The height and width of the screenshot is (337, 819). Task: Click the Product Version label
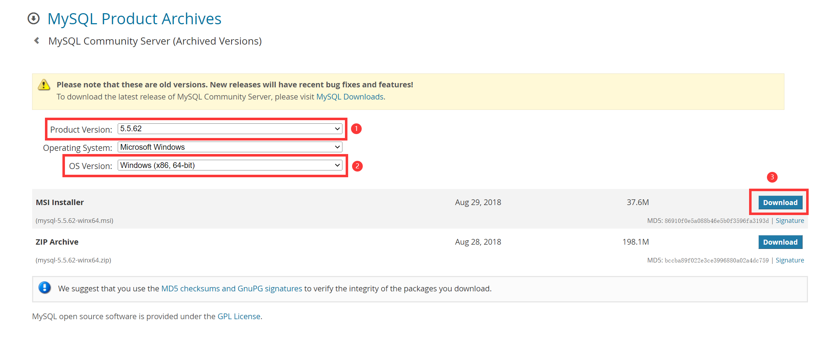(x=81, y=129)
